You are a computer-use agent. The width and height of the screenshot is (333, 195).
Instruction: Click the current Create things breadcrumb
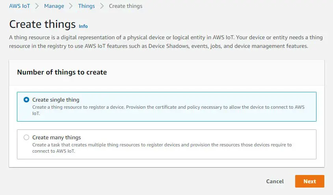[x=125, y=6]
